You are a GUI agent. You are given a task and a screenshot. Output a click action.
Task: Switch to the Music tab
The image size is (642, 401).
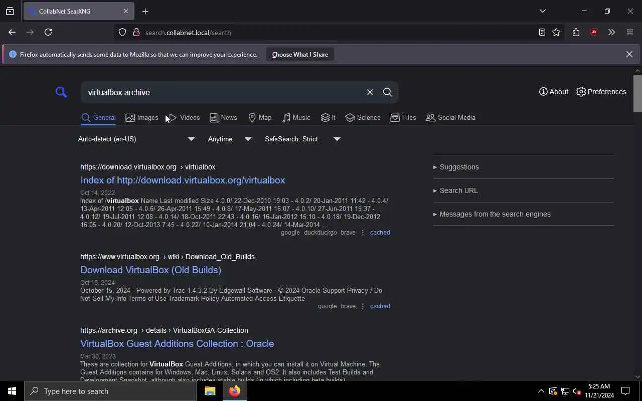pos(296,118)
